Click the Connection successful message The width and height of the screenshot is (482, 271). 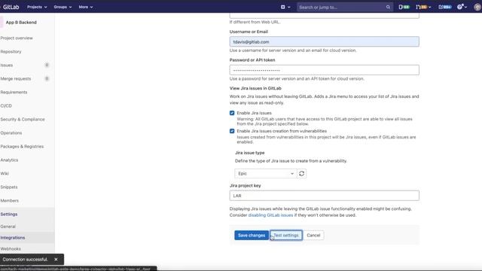pos(25,259)
